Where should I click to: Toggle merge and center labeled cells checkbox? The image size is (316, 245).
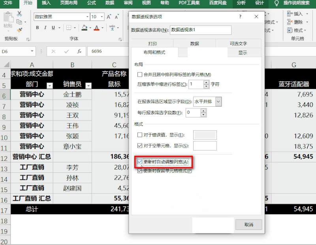coord(140,75)
